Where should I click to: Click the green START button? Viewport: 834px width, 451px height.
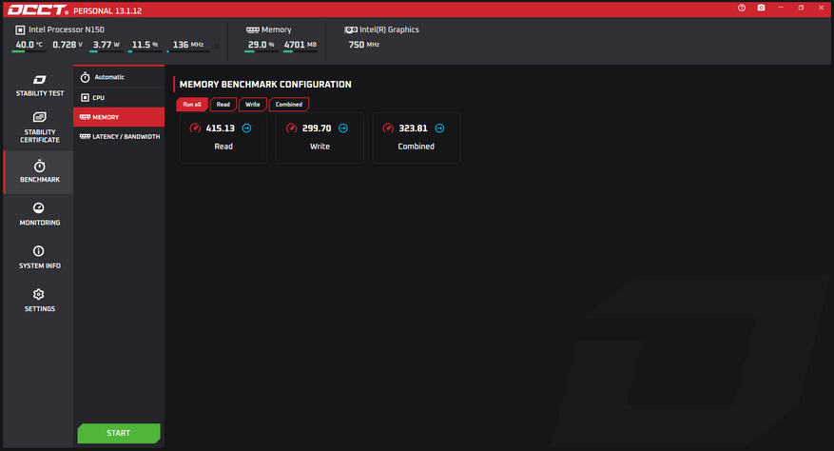click(x=119, y=433)
